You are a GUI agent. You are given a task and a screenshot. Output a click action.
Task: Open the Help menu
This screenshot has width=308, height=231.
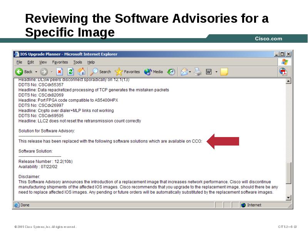coord(91,62)
